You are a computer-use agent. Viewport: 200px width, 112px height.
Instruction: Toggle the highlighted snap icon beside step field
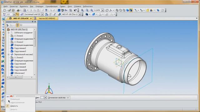(17, 14)
